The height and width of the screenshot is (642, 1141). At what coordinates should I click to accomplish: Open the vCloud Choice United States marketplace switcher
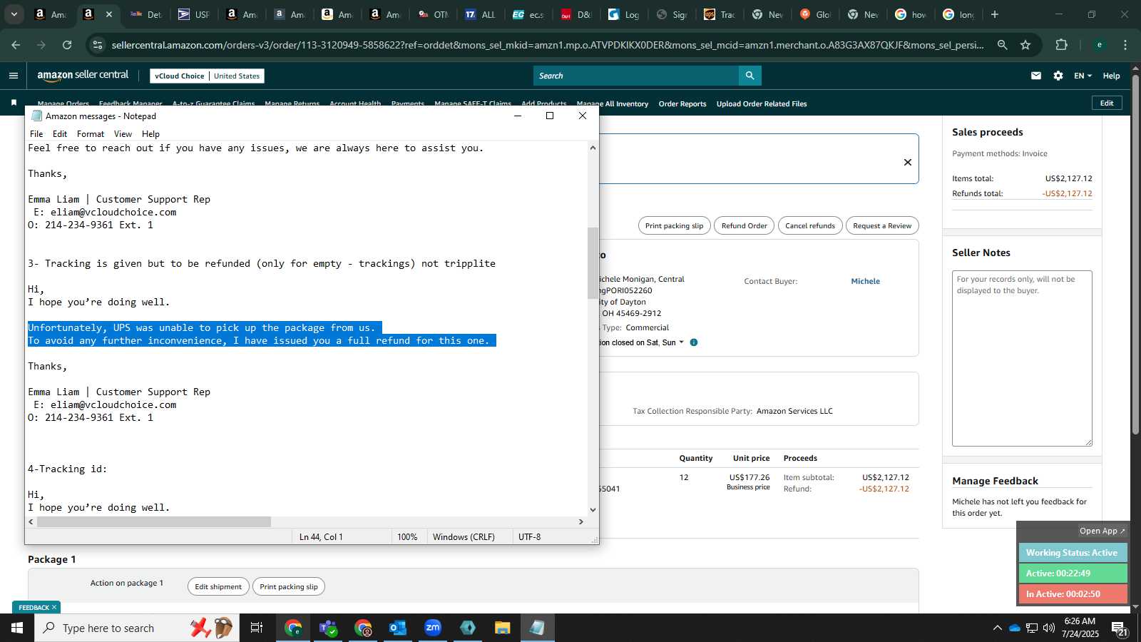208,76
